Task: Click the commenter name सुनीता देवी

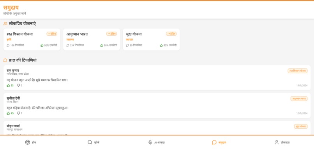Action: [13, 98]
